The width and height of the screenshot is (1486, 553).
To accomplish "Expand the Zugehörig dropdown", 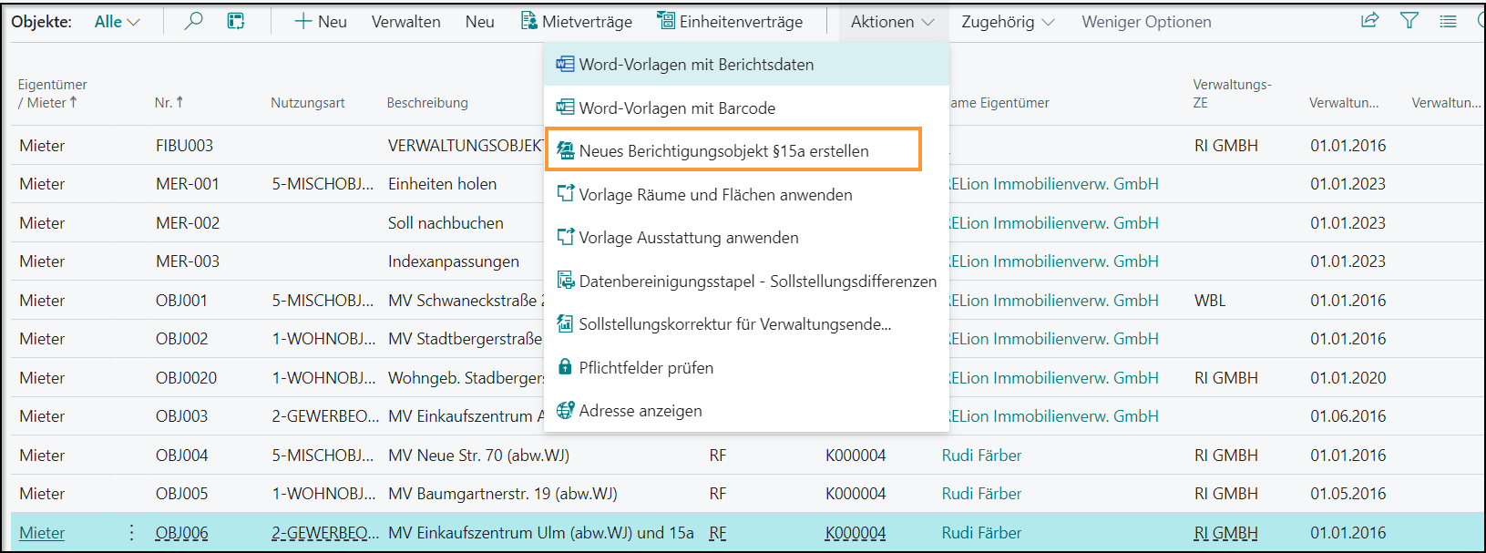I will 1007,21.
